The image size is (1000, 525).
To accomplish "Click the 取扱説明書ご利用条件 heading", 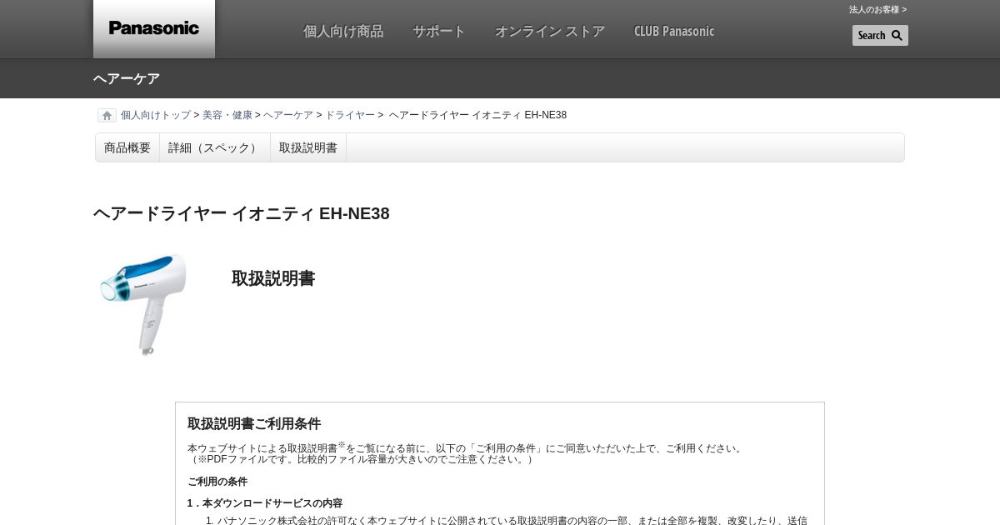I will coord(254,423).
